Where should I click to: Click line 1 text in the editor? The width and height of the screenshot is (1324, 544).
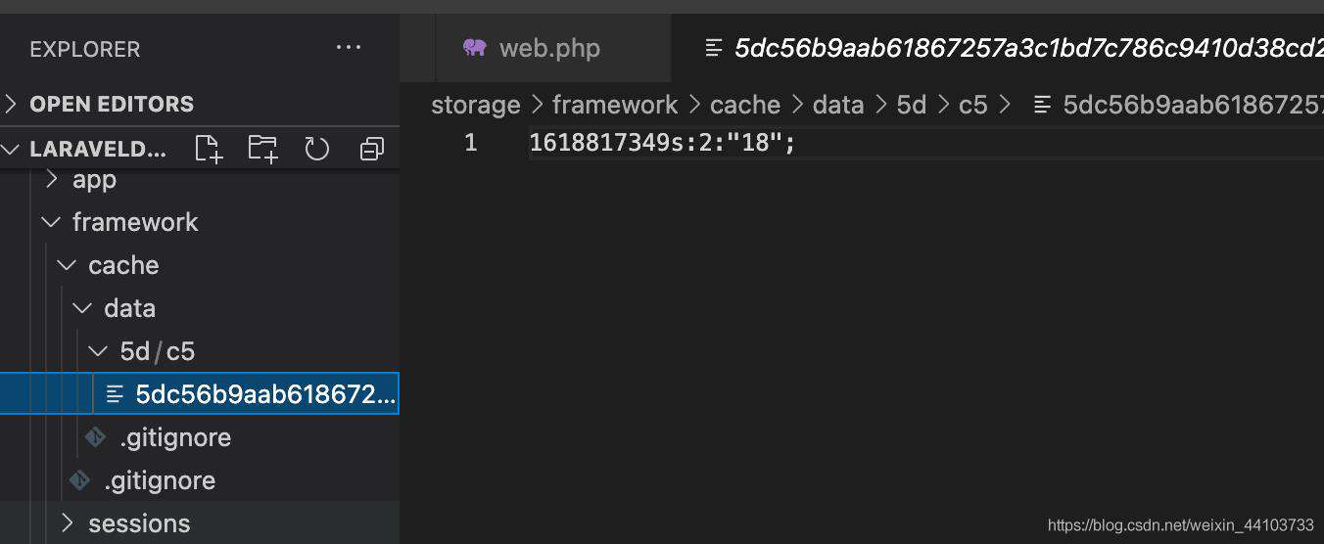click(x=663, y=143)
